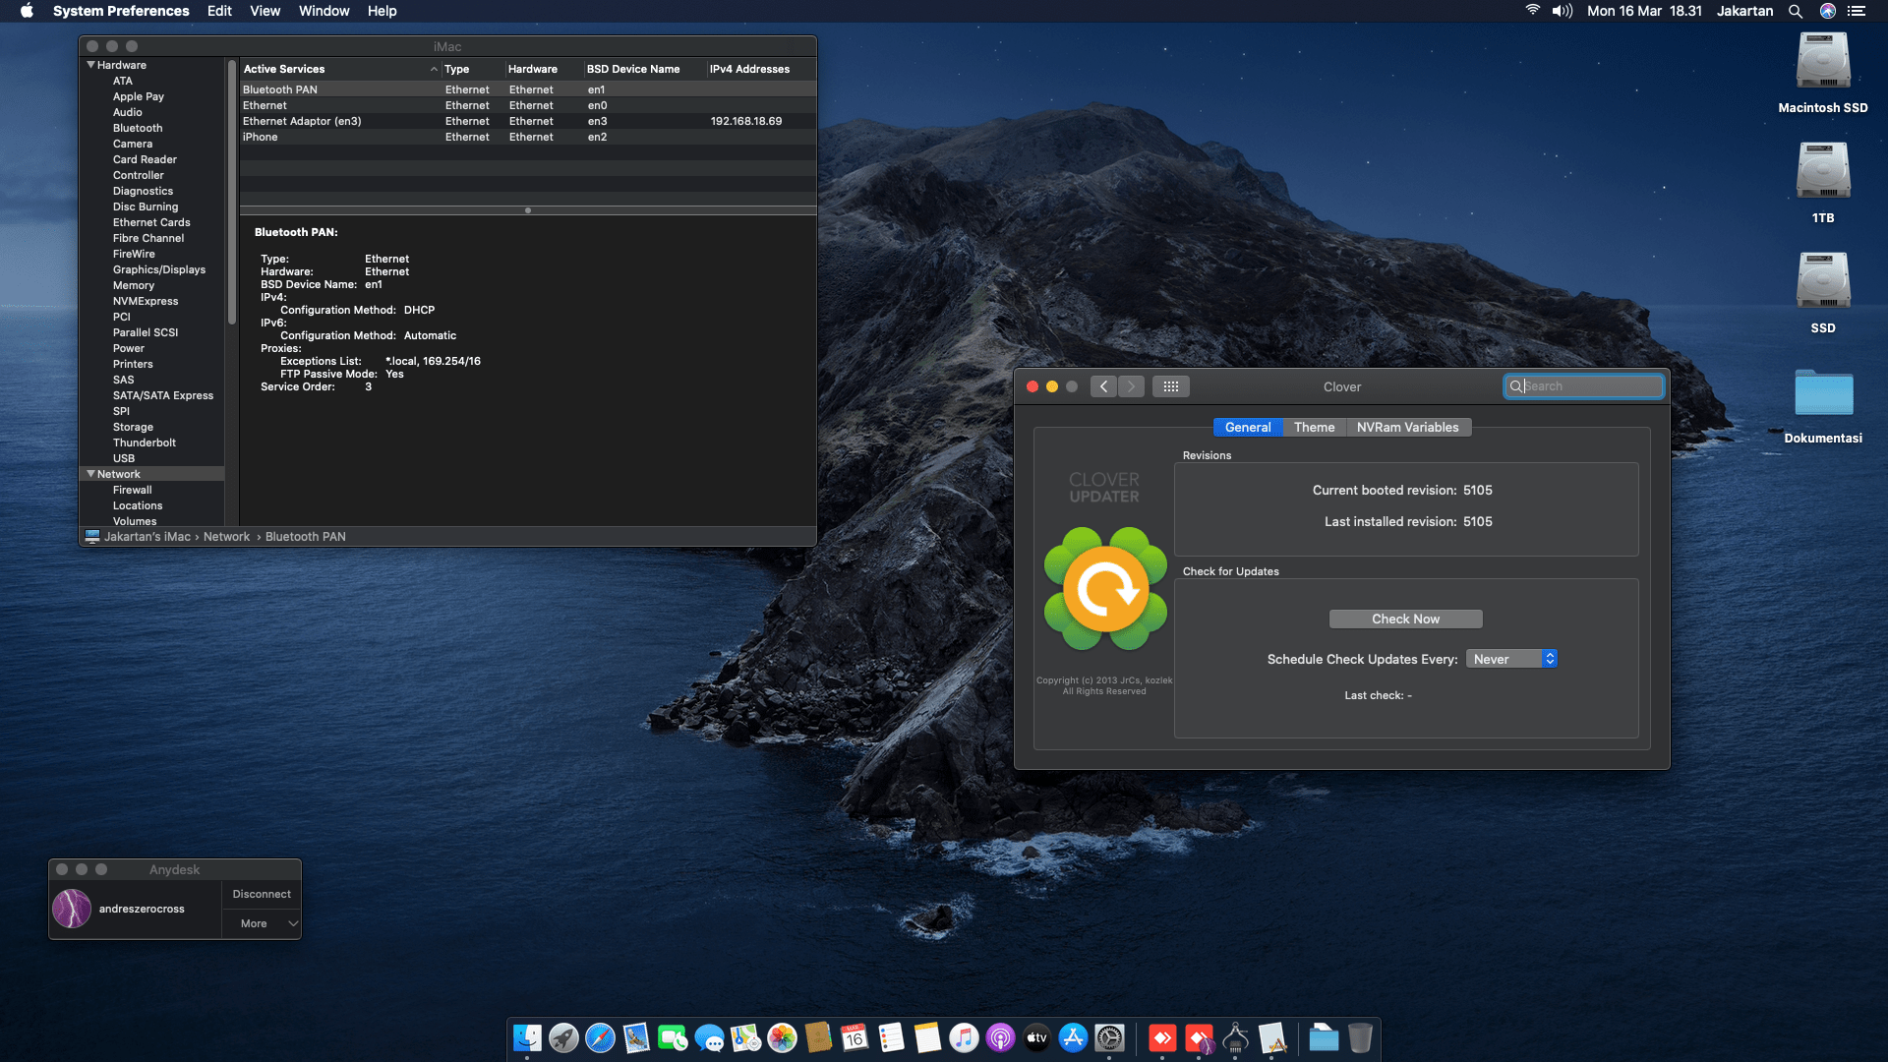Click the Check Now button
The height and width of the screenshot is (1062, 1888).
coord(1405,619)
